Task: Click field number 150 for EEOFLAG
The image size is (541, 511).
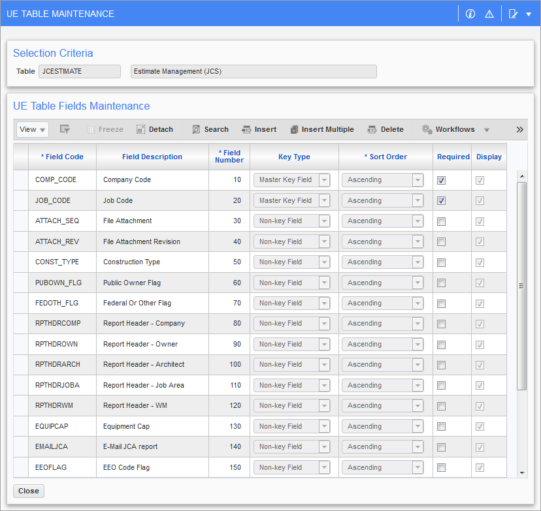Action: click(x=229, y=467)
